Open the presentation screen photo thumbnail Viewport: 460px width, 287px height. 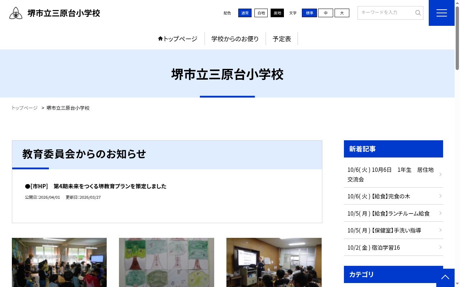274,262
